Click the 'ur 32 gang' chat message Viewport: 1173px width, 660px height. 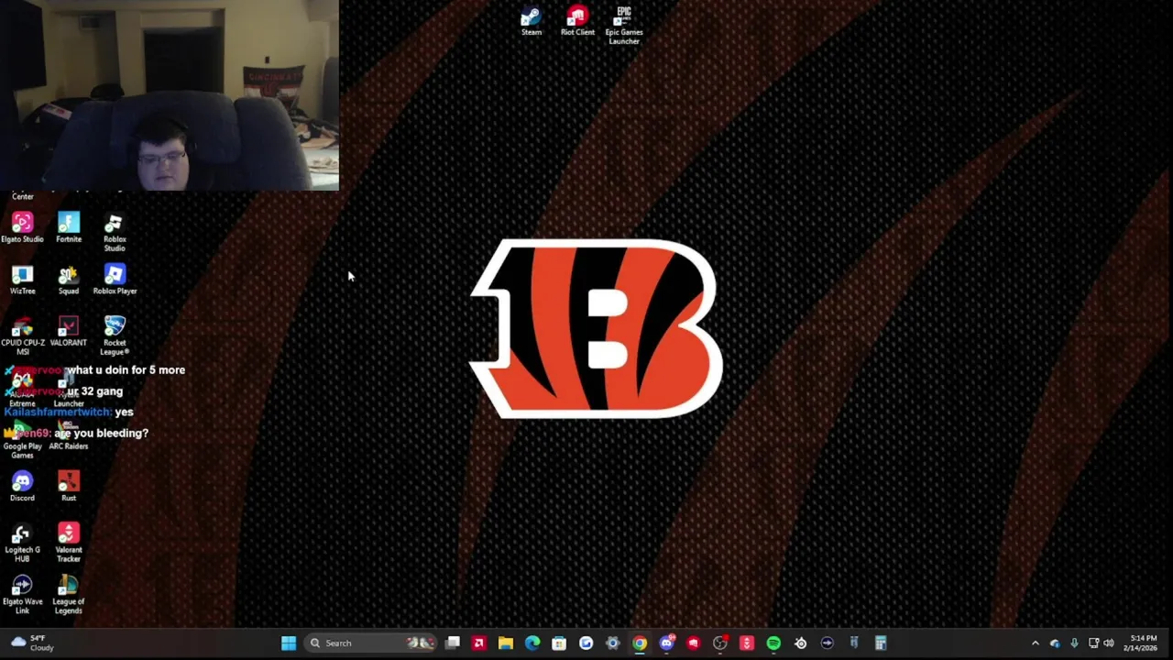coord(94,390)
